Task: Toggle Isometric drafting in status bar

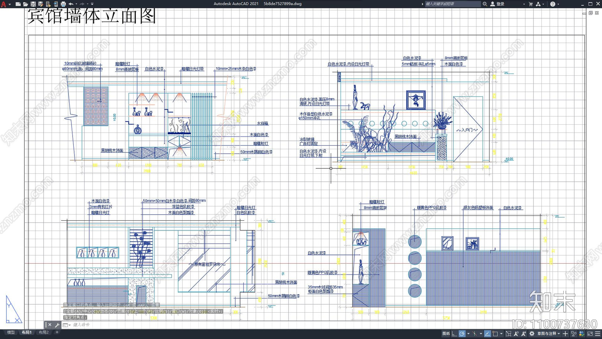Action: 474,334
